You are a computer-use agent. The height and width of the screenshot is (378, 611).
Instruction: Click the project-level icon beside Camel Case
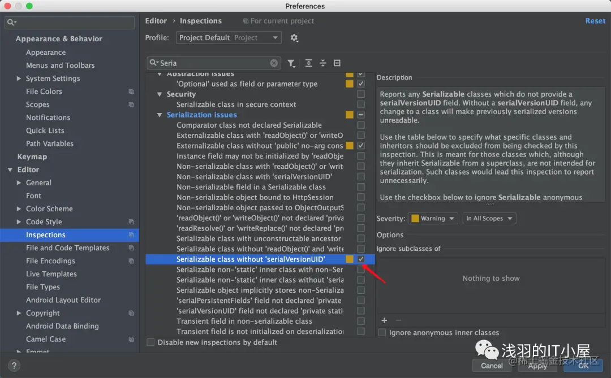coord(131,339)
